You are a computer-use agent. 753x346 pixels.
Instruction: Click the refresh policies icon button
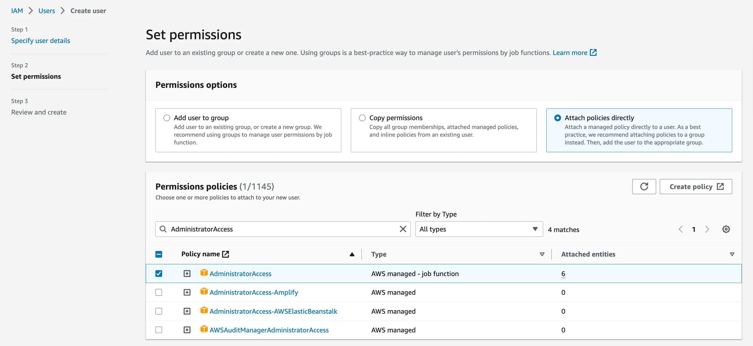[644, 186]
